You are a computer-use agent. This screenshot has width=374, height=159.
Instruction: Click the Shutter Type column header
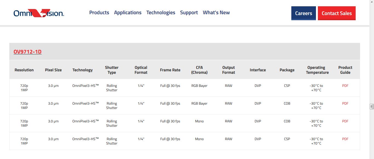(x=112, y=70)
